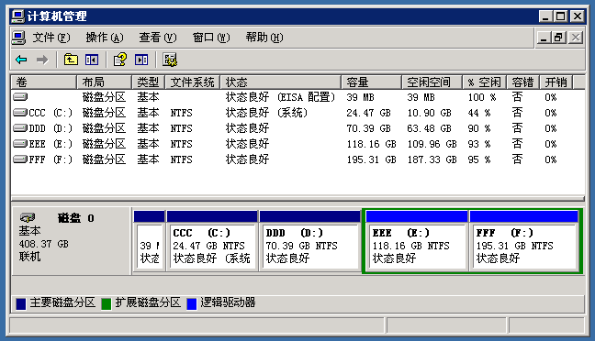Click the show/hide action pane icon
The width and height of the screenshot is (595, 341).
coord(141,60)
